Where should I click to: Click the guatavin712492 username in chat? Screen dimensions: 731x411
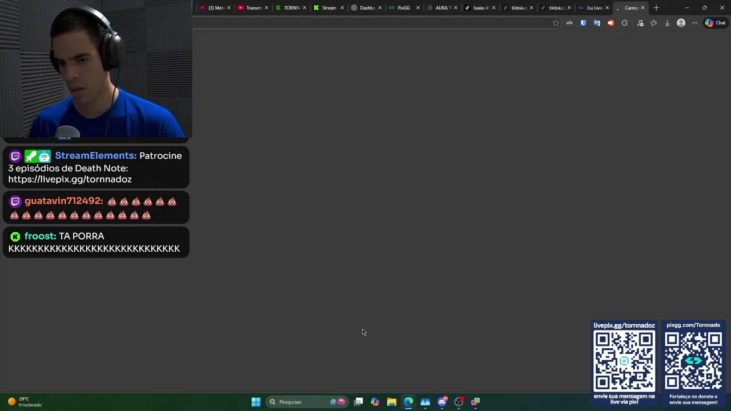point(63,201)
